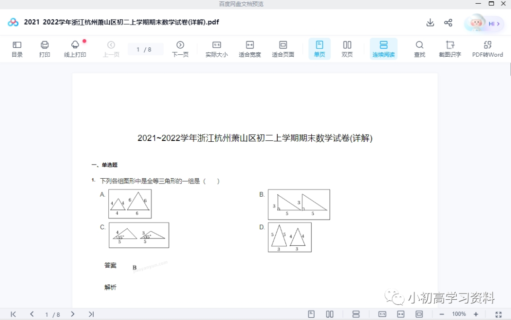Go to next page in bottom bar

73,314
